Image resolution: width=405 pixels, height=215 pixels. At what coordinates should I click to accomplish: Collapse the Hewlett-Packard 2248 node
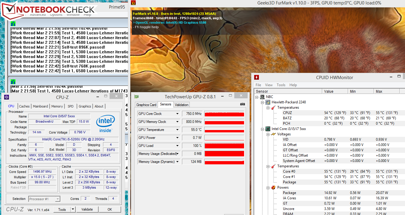262,102
